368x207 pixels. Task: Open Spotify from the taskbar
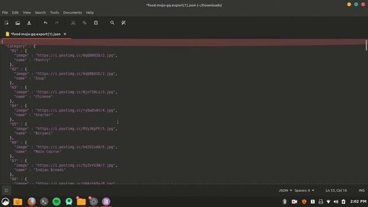tap(56, 202)
